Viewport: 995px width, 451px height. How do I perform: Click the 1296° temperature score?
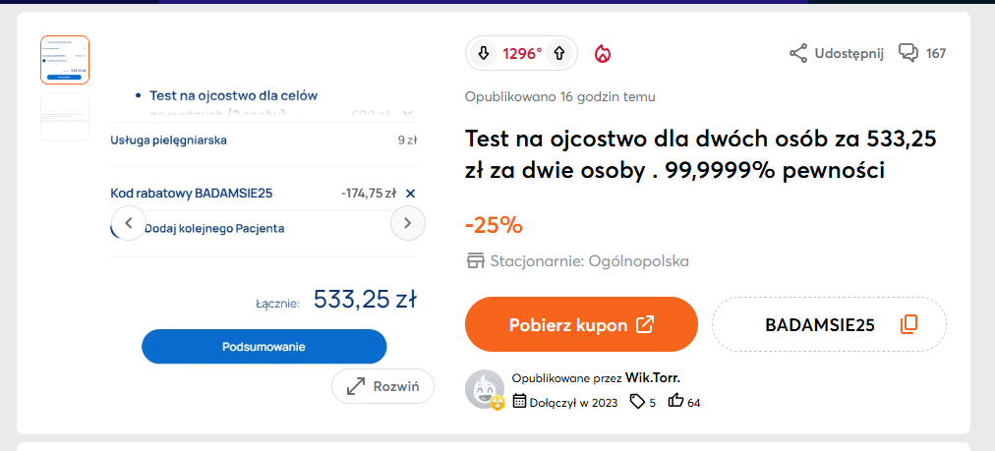click(x=522, y=54)
